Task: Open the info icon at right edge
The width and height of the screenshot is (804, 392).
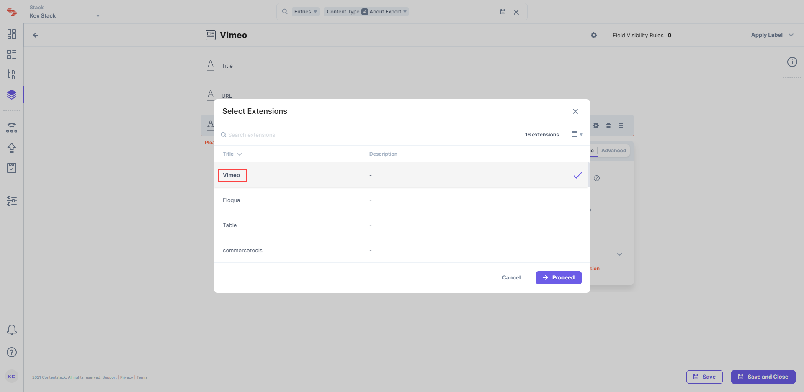Action: coord(792,62)
